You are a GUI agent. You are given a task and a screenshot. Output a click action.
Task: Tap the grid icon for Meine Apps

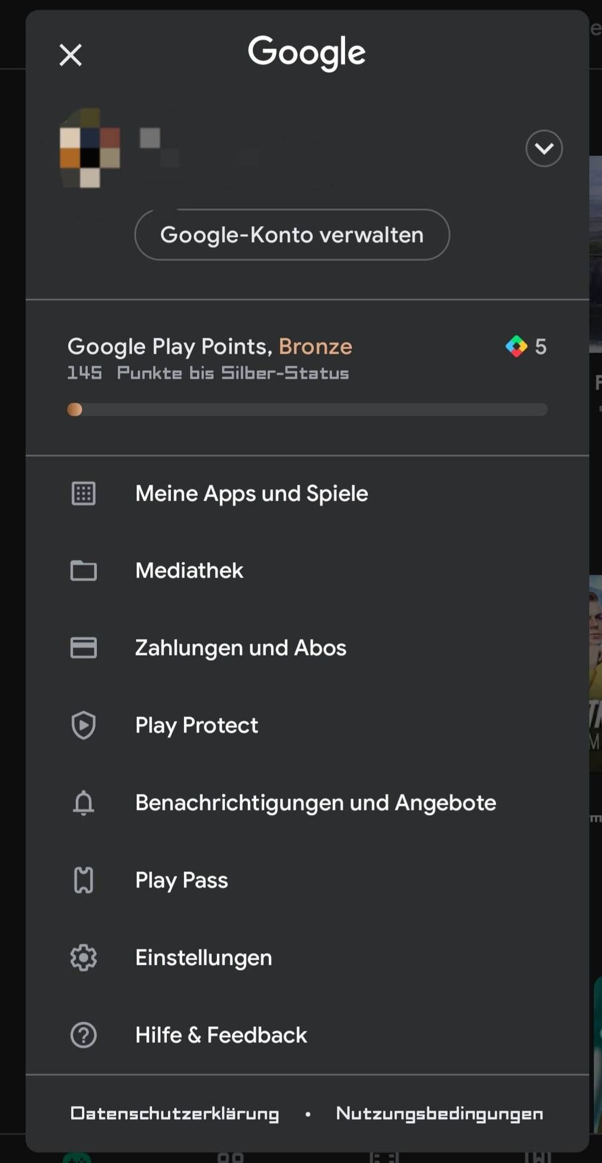click(83, 494)
